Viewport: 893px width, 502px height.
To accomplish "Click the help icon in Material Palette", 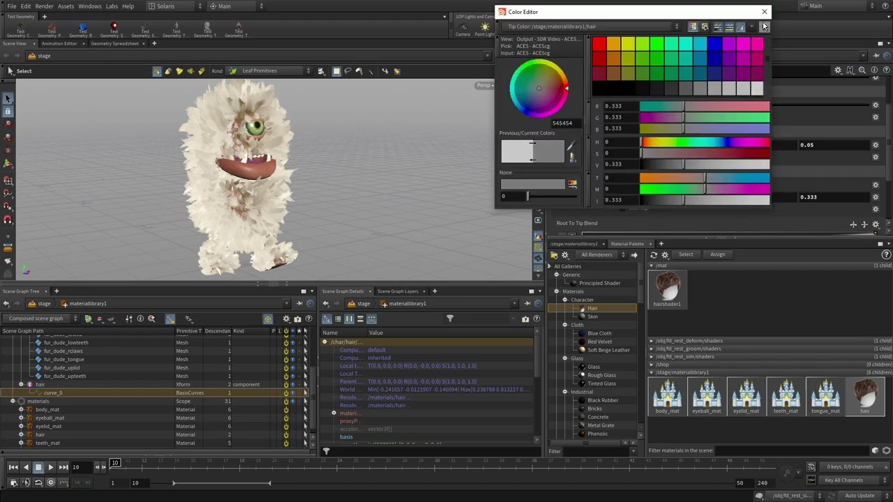I will click(x=886, y=255).
